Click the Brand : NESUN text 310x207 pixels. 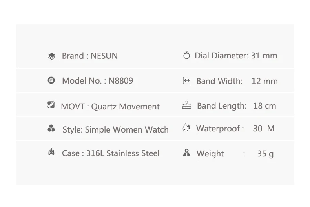click(90, 56)
